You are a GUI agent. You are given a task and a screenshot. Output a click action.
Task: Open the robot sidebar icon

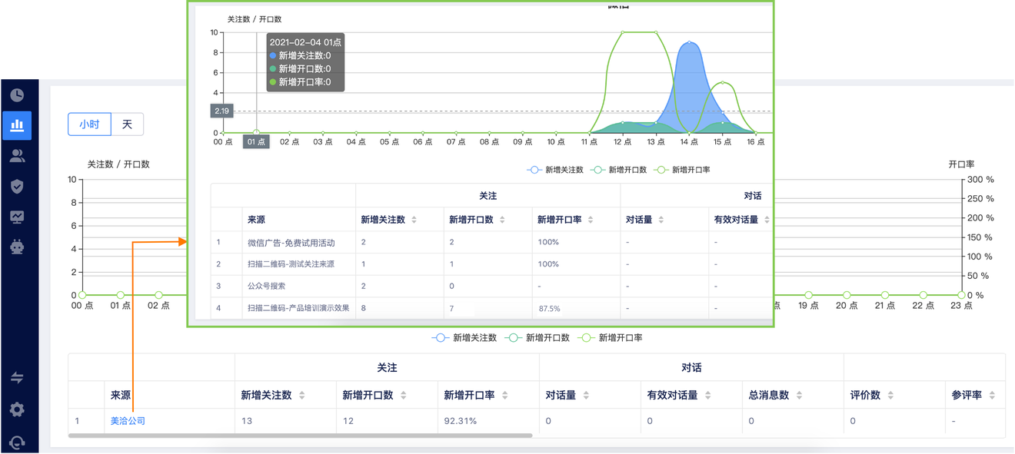coord(17,247)
